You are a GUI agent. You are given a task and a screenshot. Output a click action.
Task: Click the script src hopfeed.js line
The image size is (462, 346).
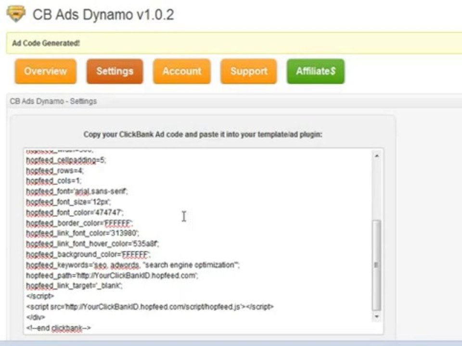(x=150, y=307)
